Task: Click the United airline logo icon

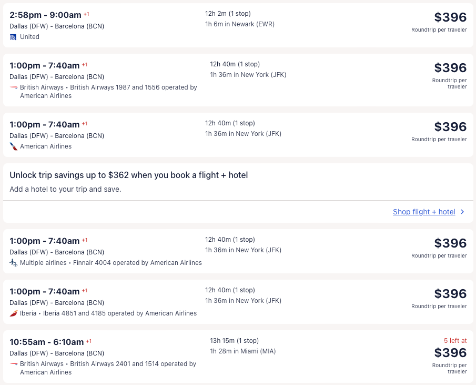Action: pyautogui.click(x=13, y=37)
